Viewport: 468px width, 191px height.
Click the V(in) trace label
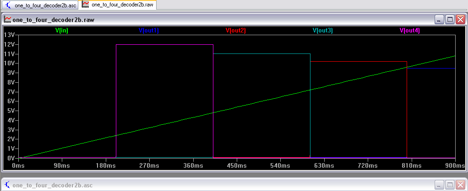(x=62, y=31)
